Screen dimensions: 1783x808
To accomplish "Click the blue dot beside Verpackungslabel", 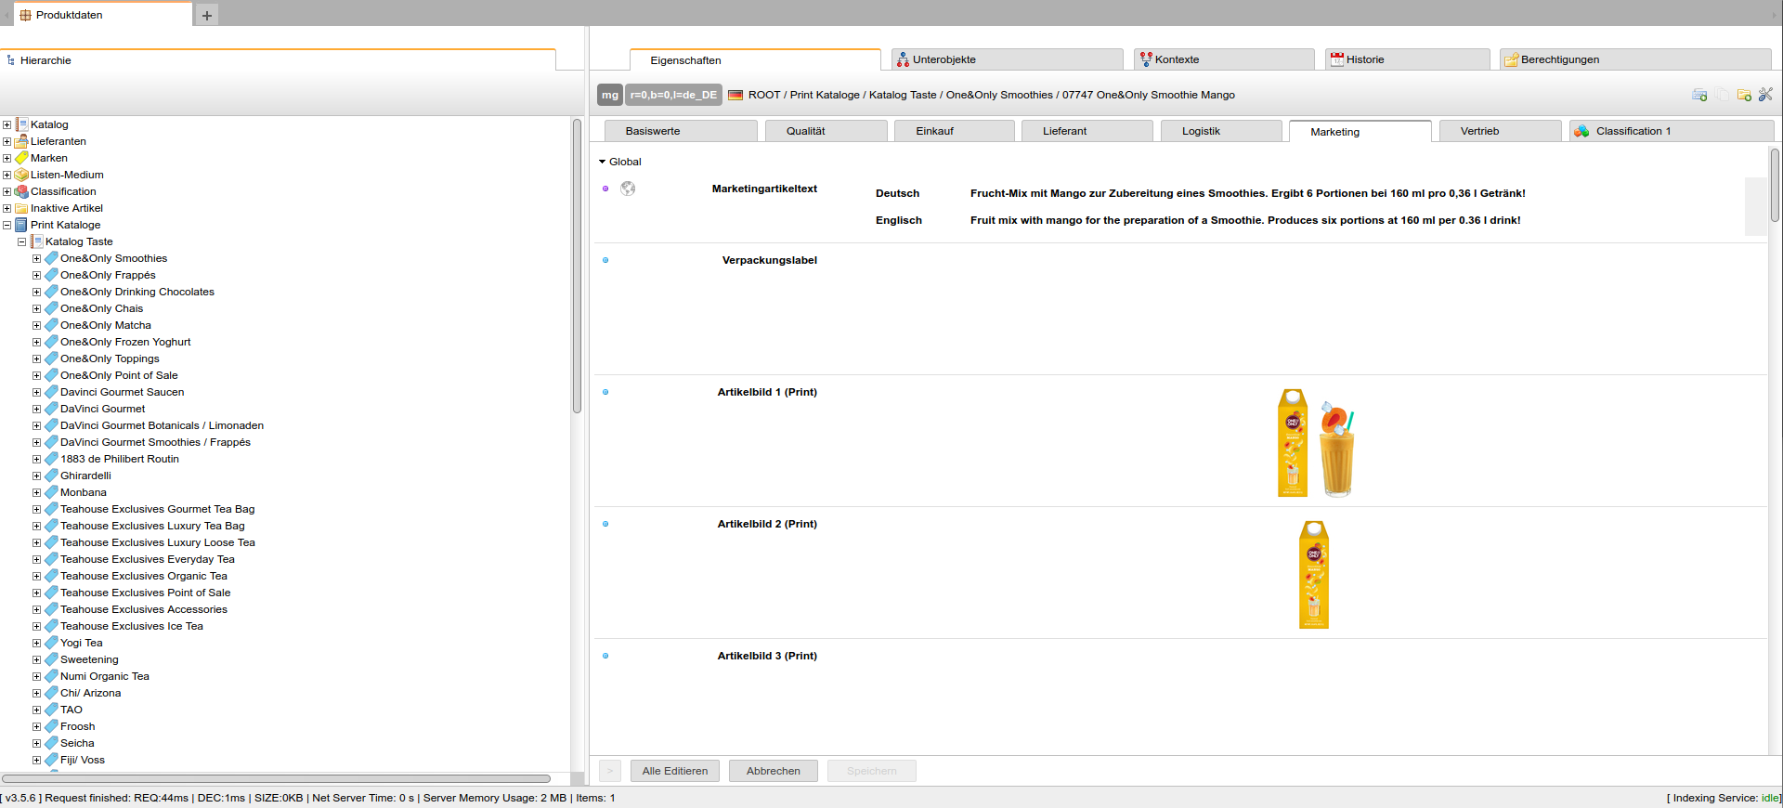I will pos(605,260).
